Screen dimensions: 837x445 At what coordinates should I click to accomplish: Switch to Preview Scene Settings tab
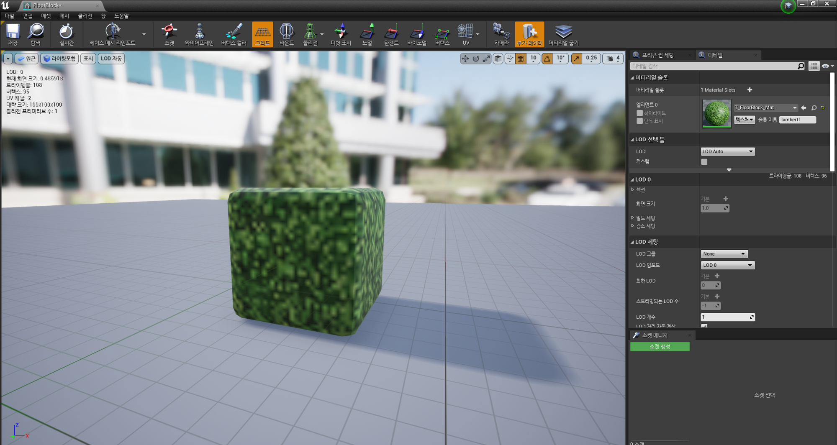tap(657, 55)
